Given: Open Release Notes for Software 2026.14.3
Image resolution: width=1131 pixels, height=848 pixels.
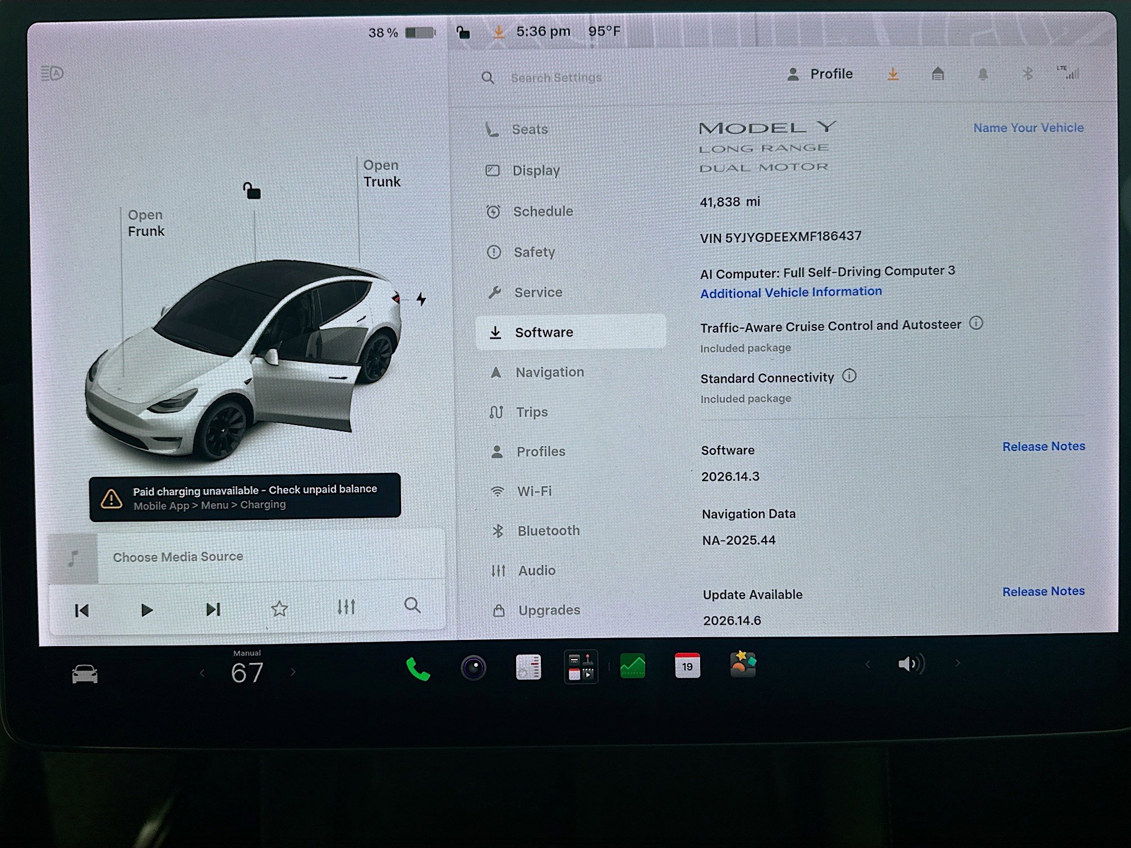Looking at the screenshot, I should point(1043,446).
